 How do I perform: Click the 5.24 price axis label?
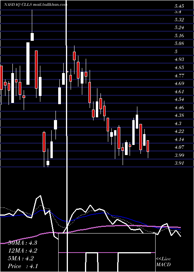pyautogui.click(x=179, y=28)
